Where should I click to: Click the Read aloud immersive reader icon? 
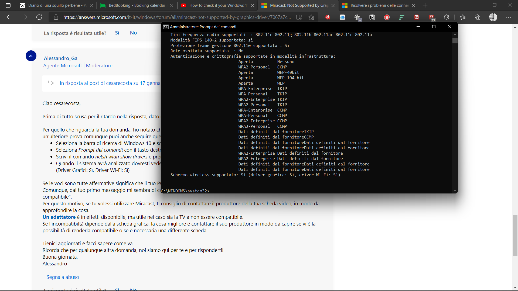(x=299, y=17)
